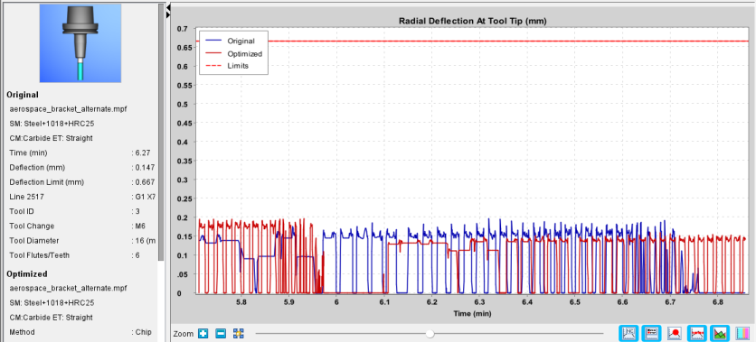Click the zoom-to-fit icon beside Zoom
Viewport: 756px width, 342px height.
click(x=238, y=333)
